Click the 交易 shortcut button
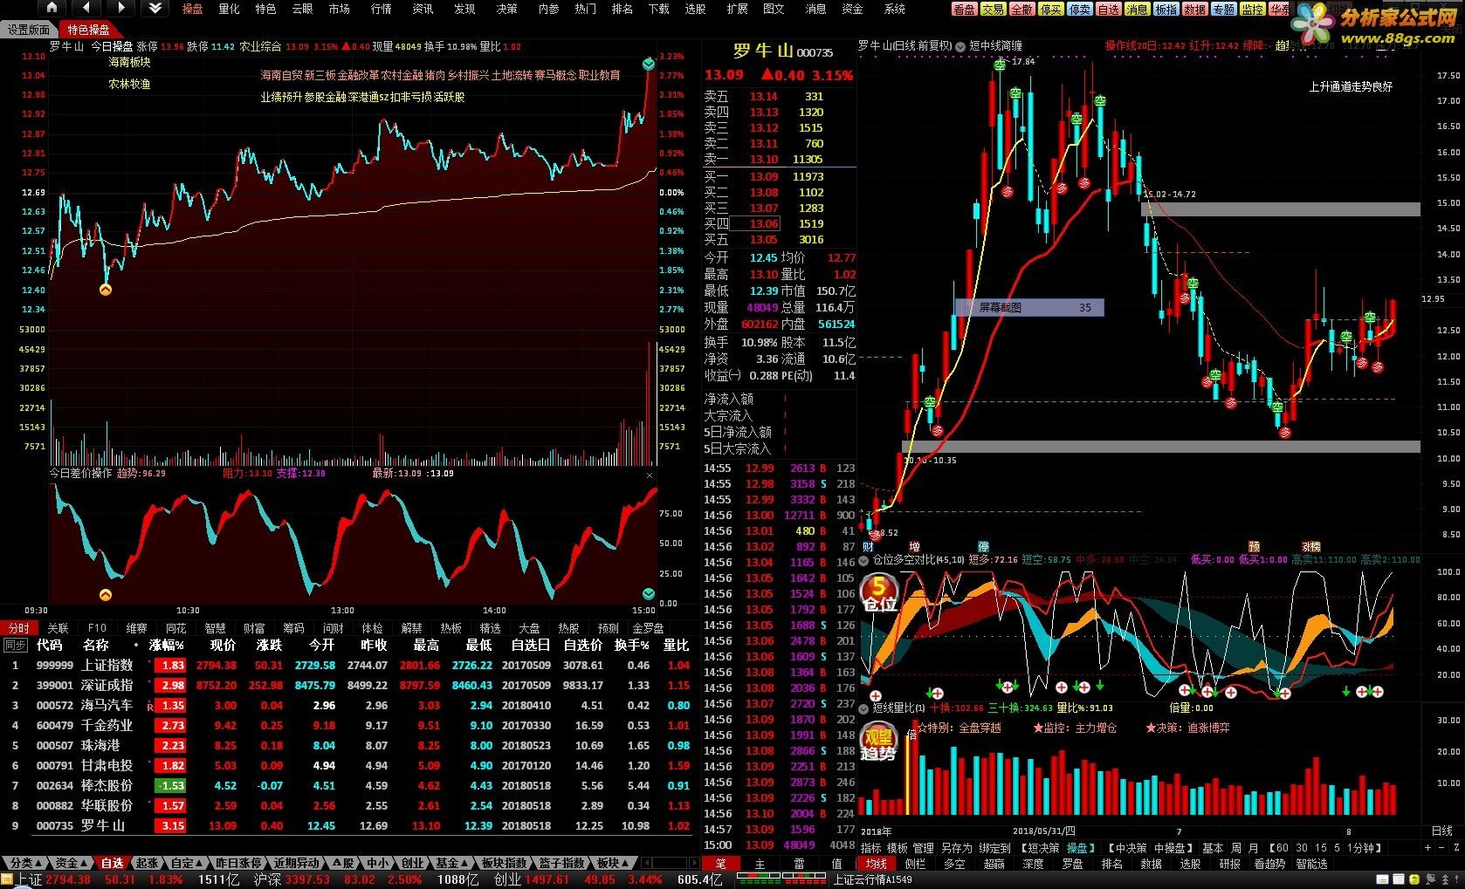 [x=993, y=10]
